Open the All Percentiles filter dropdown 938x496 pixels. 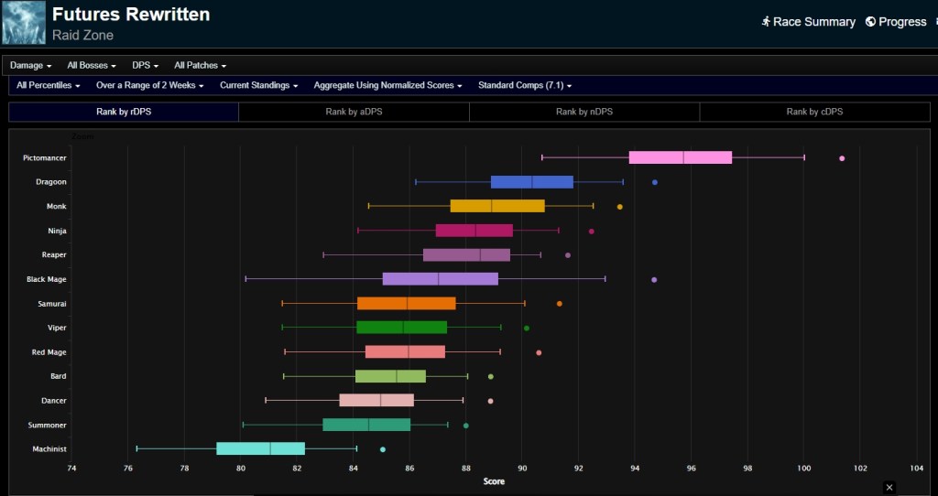[x=49, y=85]
